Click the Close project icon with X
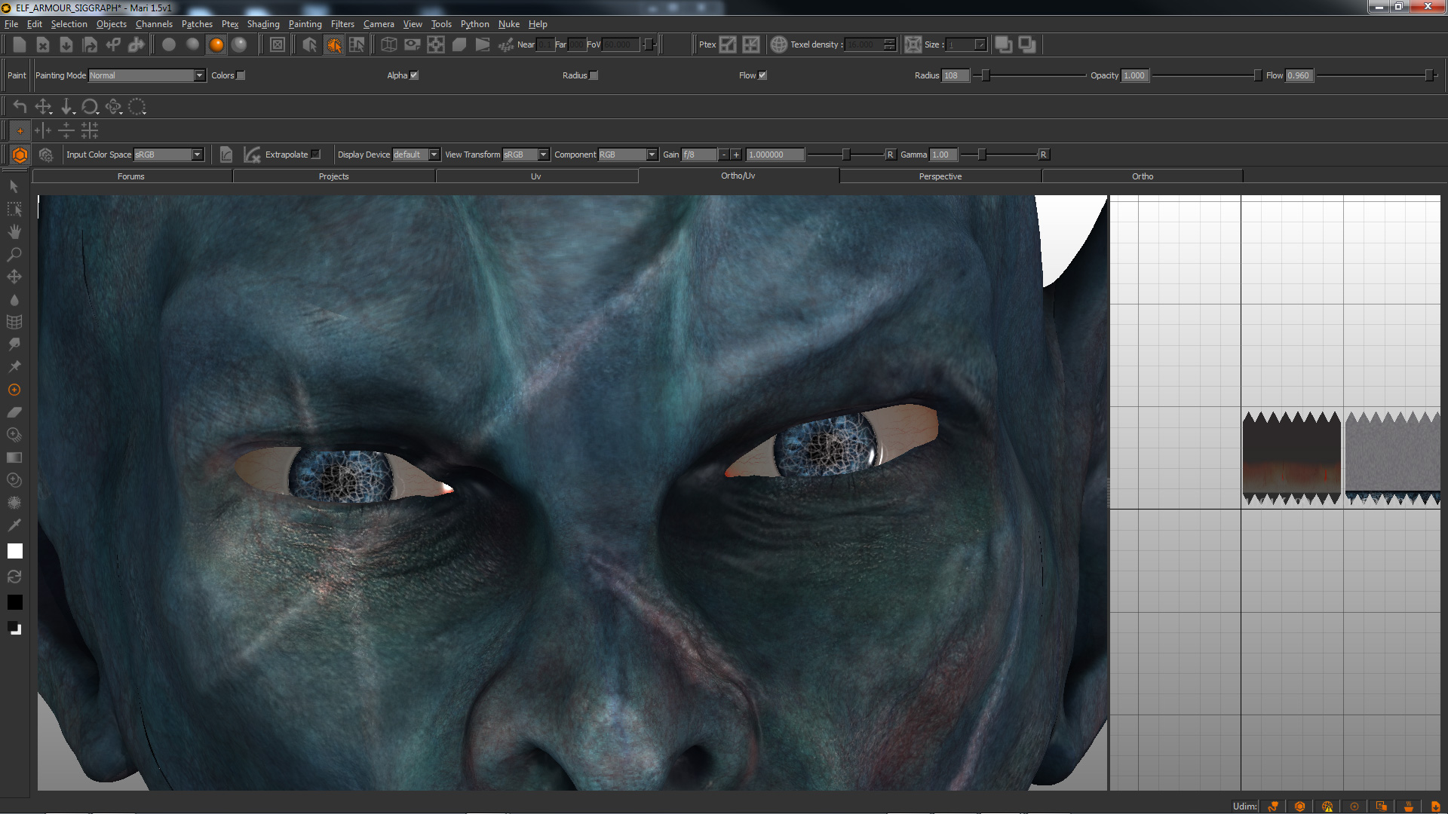 click(43, 44)
